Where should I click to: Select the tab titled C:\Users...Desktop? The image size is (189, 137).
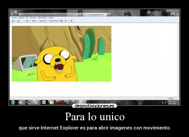pyautogui.click(x=94, y=15)
